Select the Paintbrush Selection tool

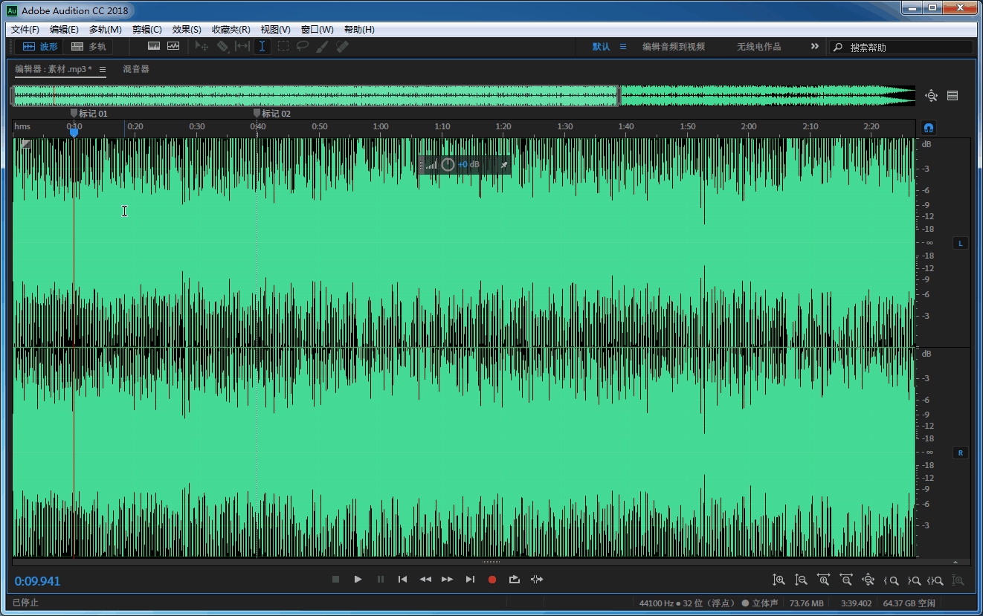tap(322, 46)
